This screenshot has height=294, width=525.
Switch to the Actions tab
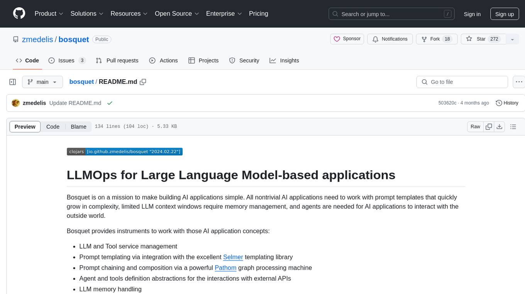click(163, 60)
